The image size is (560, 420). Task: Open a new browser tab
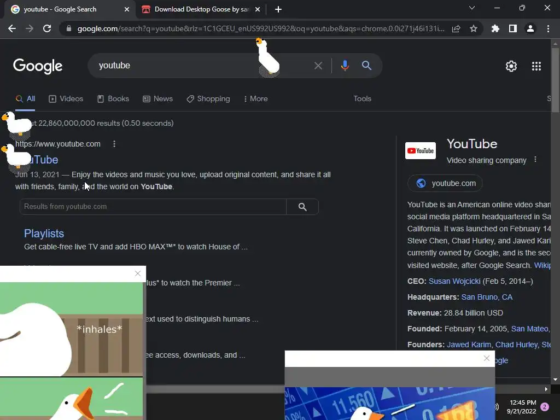click(x=278, y=9)
